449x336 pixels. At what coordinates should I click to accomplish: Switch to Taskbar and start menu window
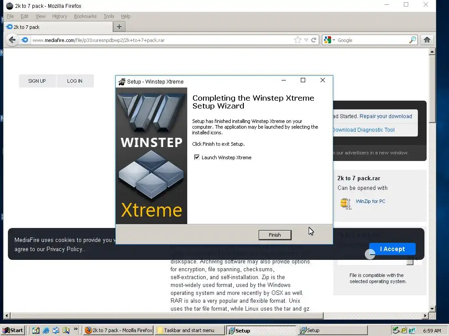pos(189,330)
